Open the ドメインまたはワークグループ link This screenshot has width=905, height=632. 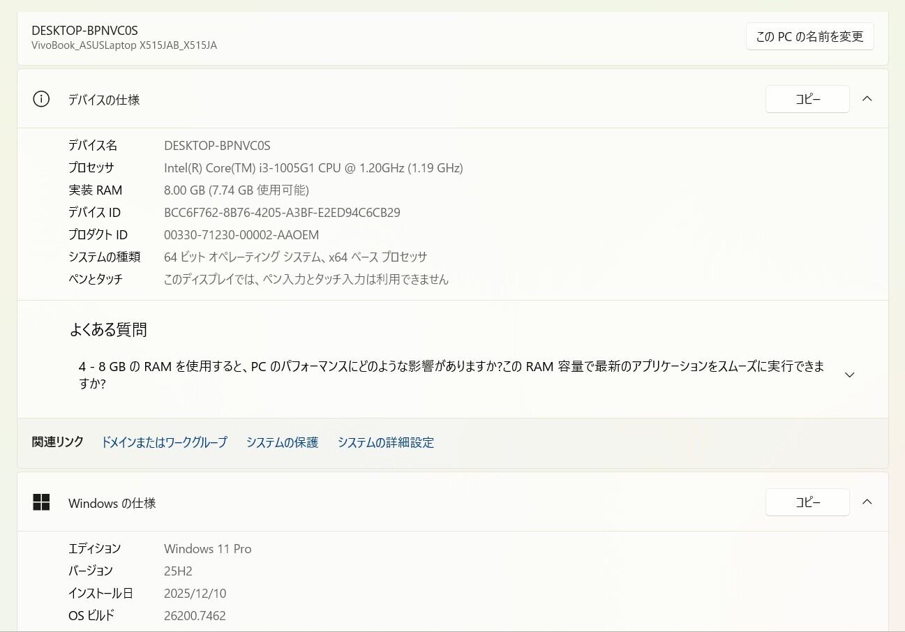[164, 442]
